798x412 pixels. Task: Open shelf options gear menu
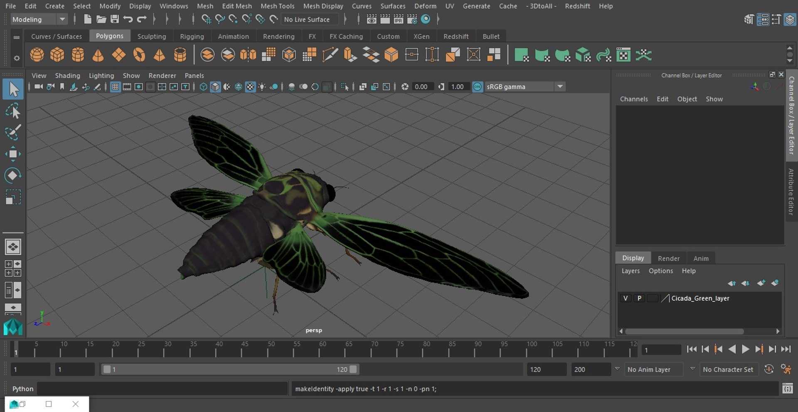(17, 58)
